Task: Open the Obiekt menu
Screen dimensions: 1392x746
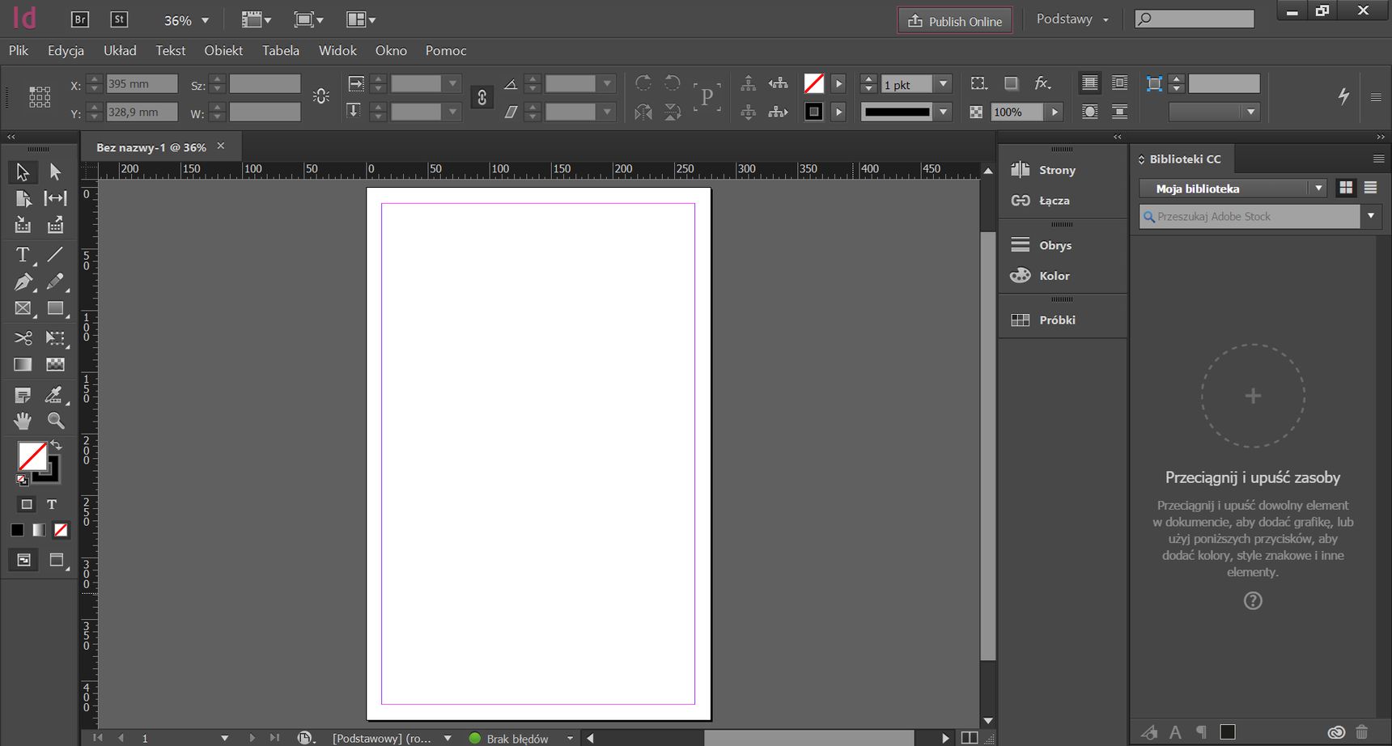Action: coord(223,50)
